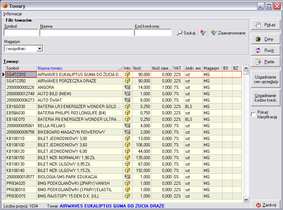The height and width of the screenshot is (210, 283).
Task: Expand the Magazyn dropdown
Action: [40, 48]
